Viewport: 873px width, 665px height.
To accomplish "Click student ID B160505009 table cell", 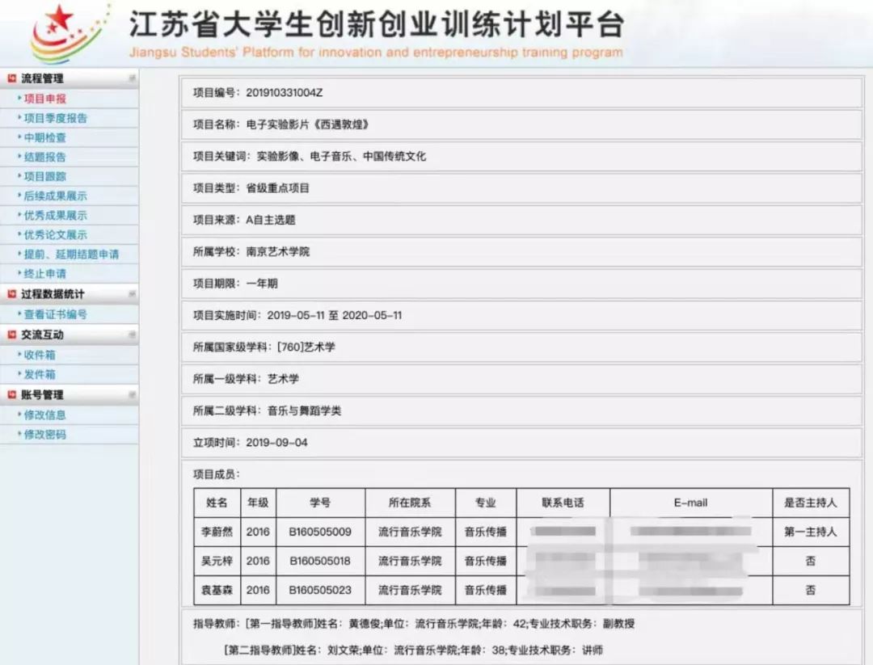I will click(x=320, y=532).
